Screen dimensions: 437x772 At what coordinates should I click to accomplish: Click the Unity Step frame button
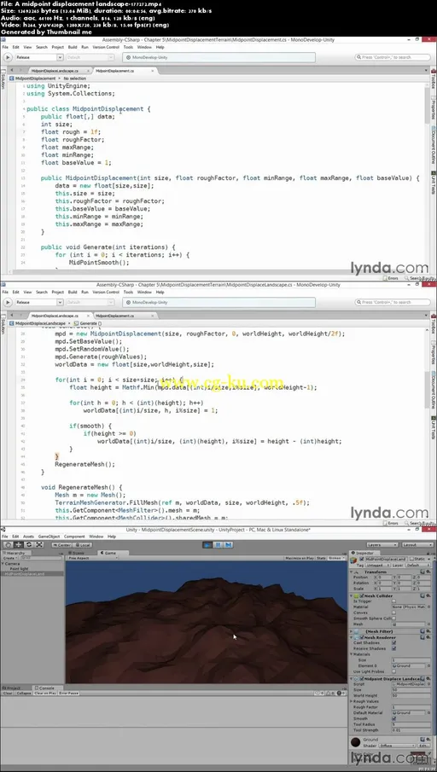228,544
